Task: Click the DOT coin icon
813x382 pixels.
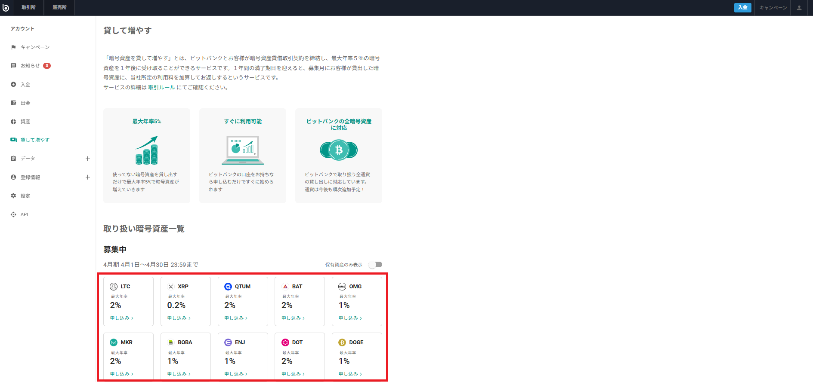Action: click(x=285, y=342)
